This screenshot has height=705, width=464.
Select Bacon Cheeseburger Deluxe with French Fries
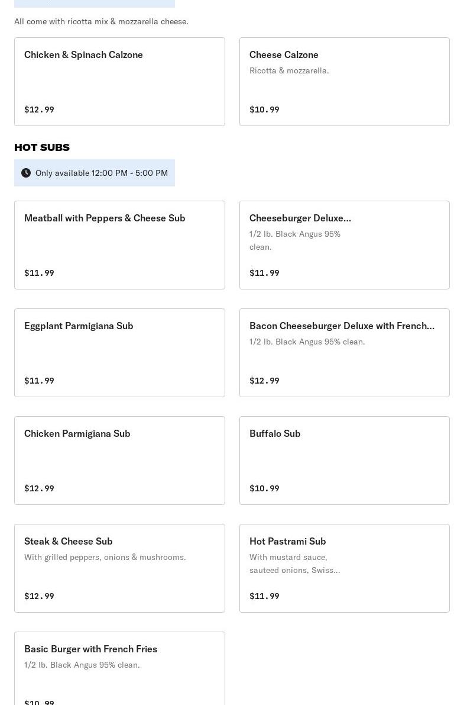click(x=344, y=353)
